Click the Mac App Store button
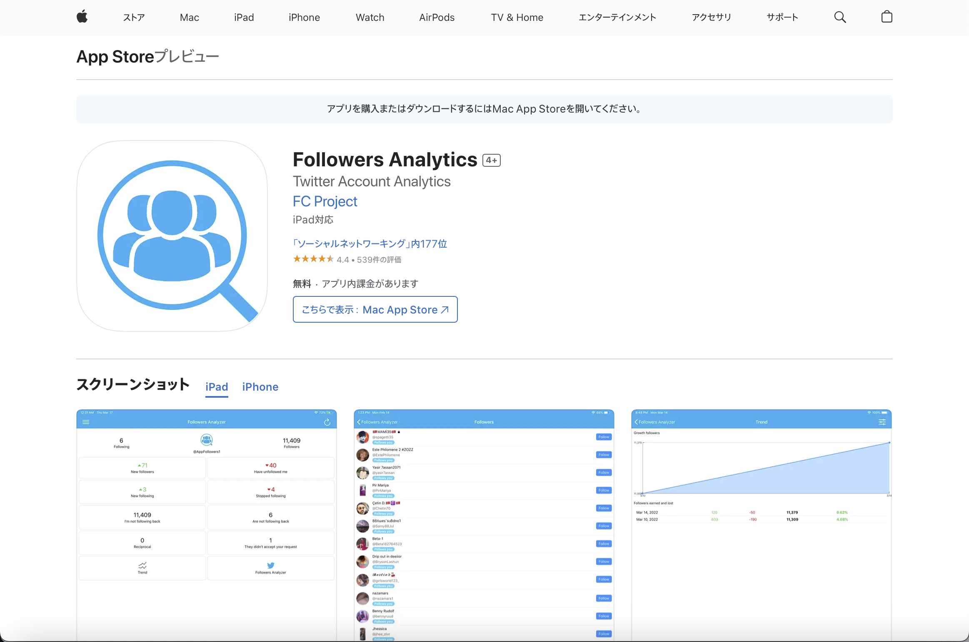Image resolution: width=969 pixels, height=642 pixels. [x=374, y=309]
